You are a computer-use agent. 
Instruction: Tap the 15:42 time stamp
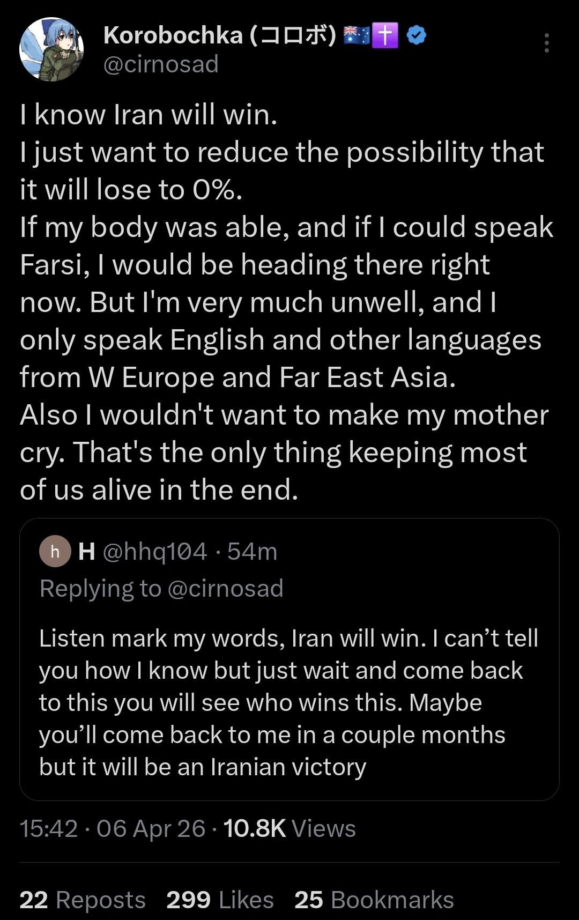coord(49,828)
